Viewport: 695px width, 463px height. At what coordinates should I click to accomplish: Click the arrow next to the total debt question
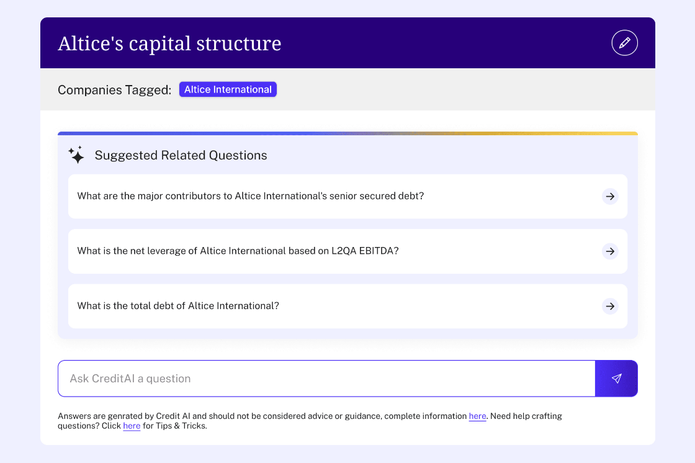(610, 306)
